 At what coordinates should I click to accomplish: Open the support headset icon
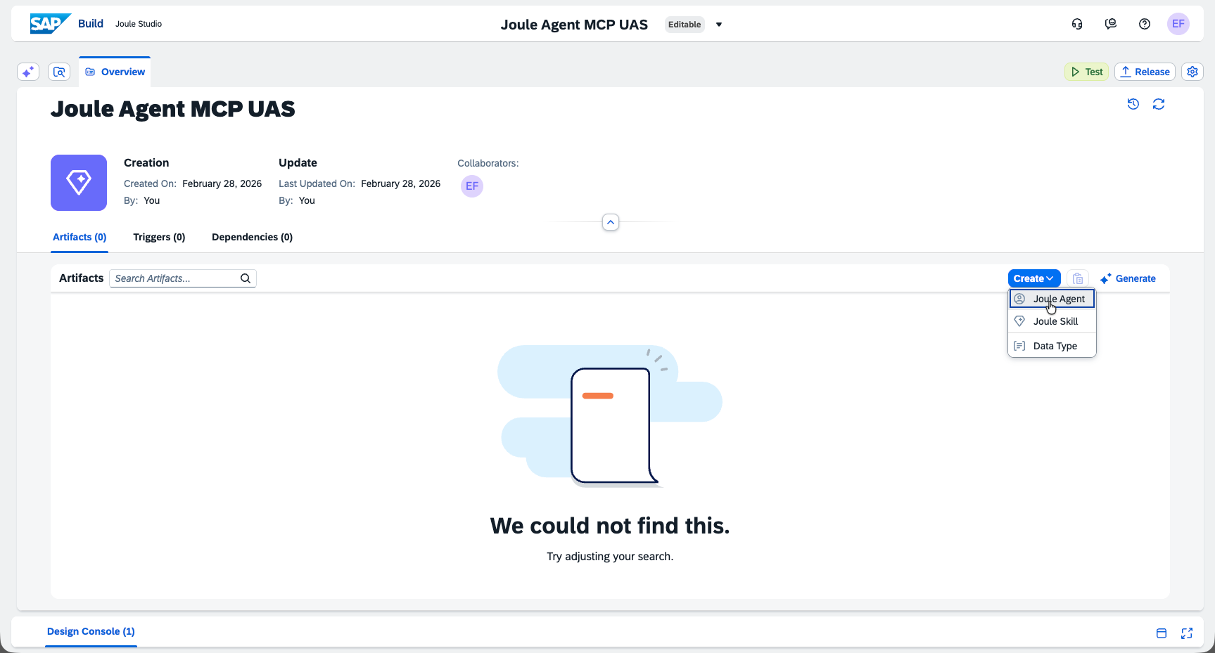point(1077,24)
